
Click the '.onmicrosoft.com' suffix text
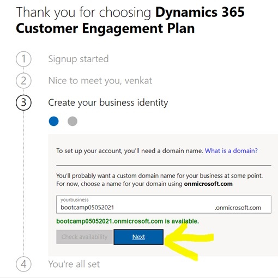pyautogui.click(x=238, y=208)
